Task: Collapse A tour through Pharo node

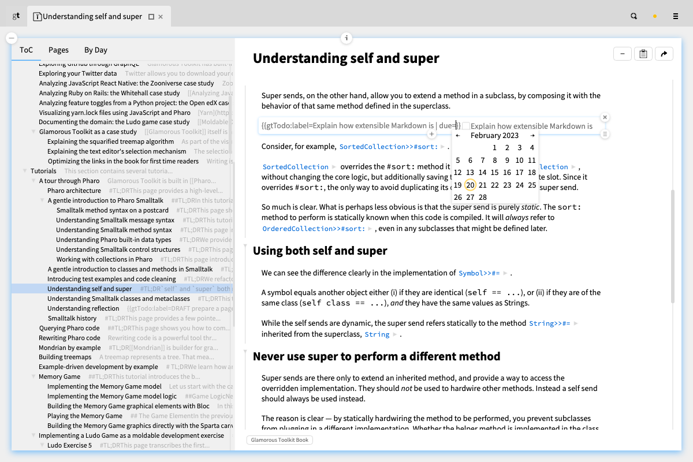Action: (x=33, y=181)
